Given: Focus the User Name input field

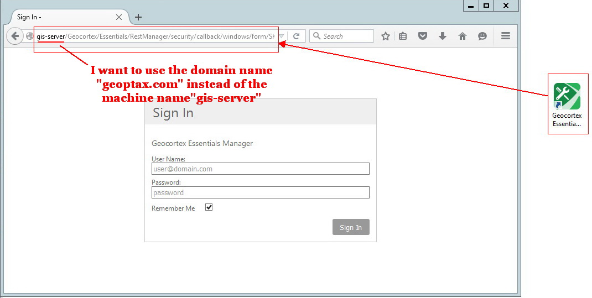Looking at the screenshot, I should coord(261,169).
